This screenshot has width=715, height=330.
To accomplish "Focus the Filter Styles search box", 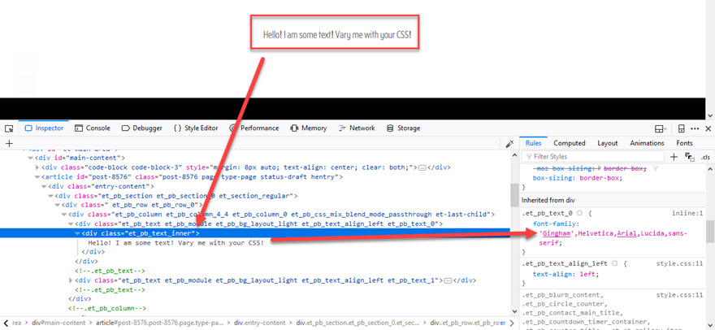I will pos(593,157).
